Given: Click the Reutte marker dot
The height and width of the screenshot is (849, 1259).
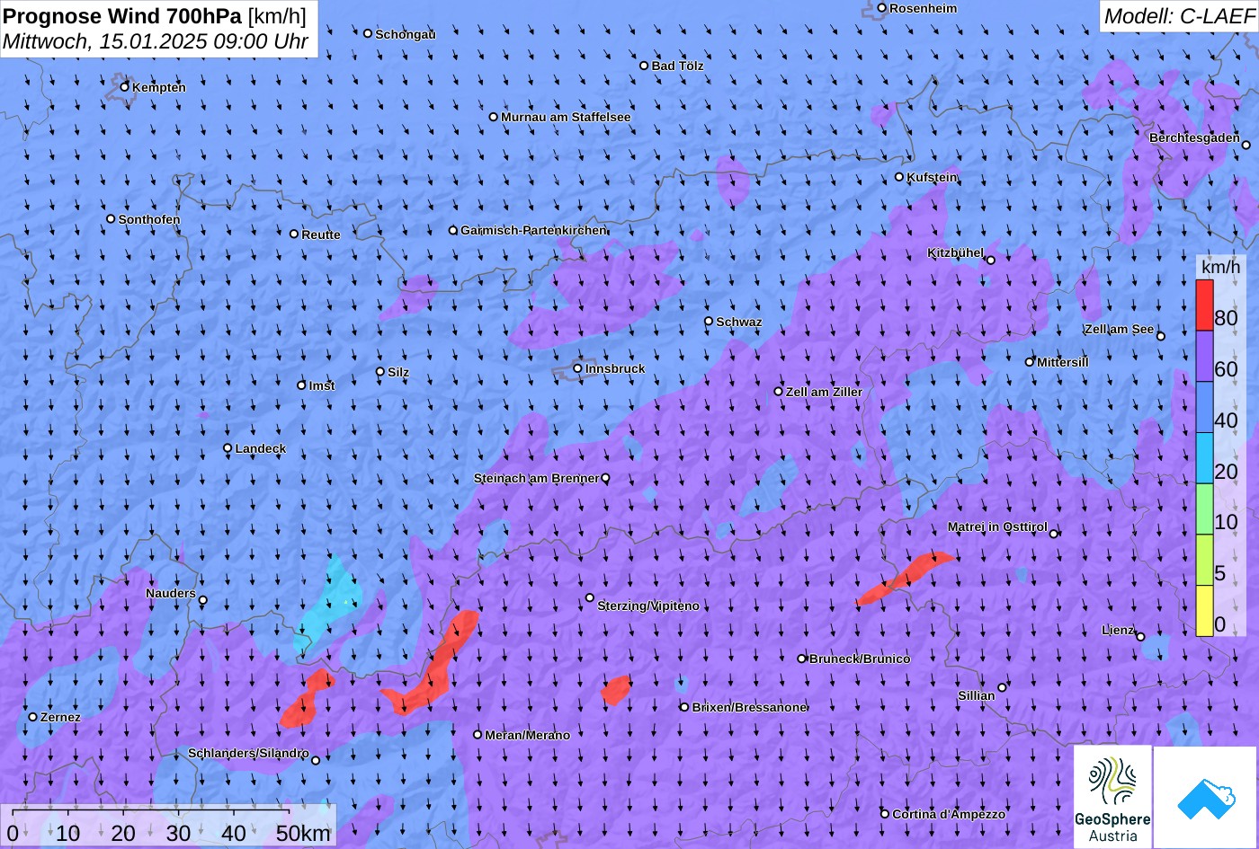Looking at the screenshot, I should [x=294, y=234].
